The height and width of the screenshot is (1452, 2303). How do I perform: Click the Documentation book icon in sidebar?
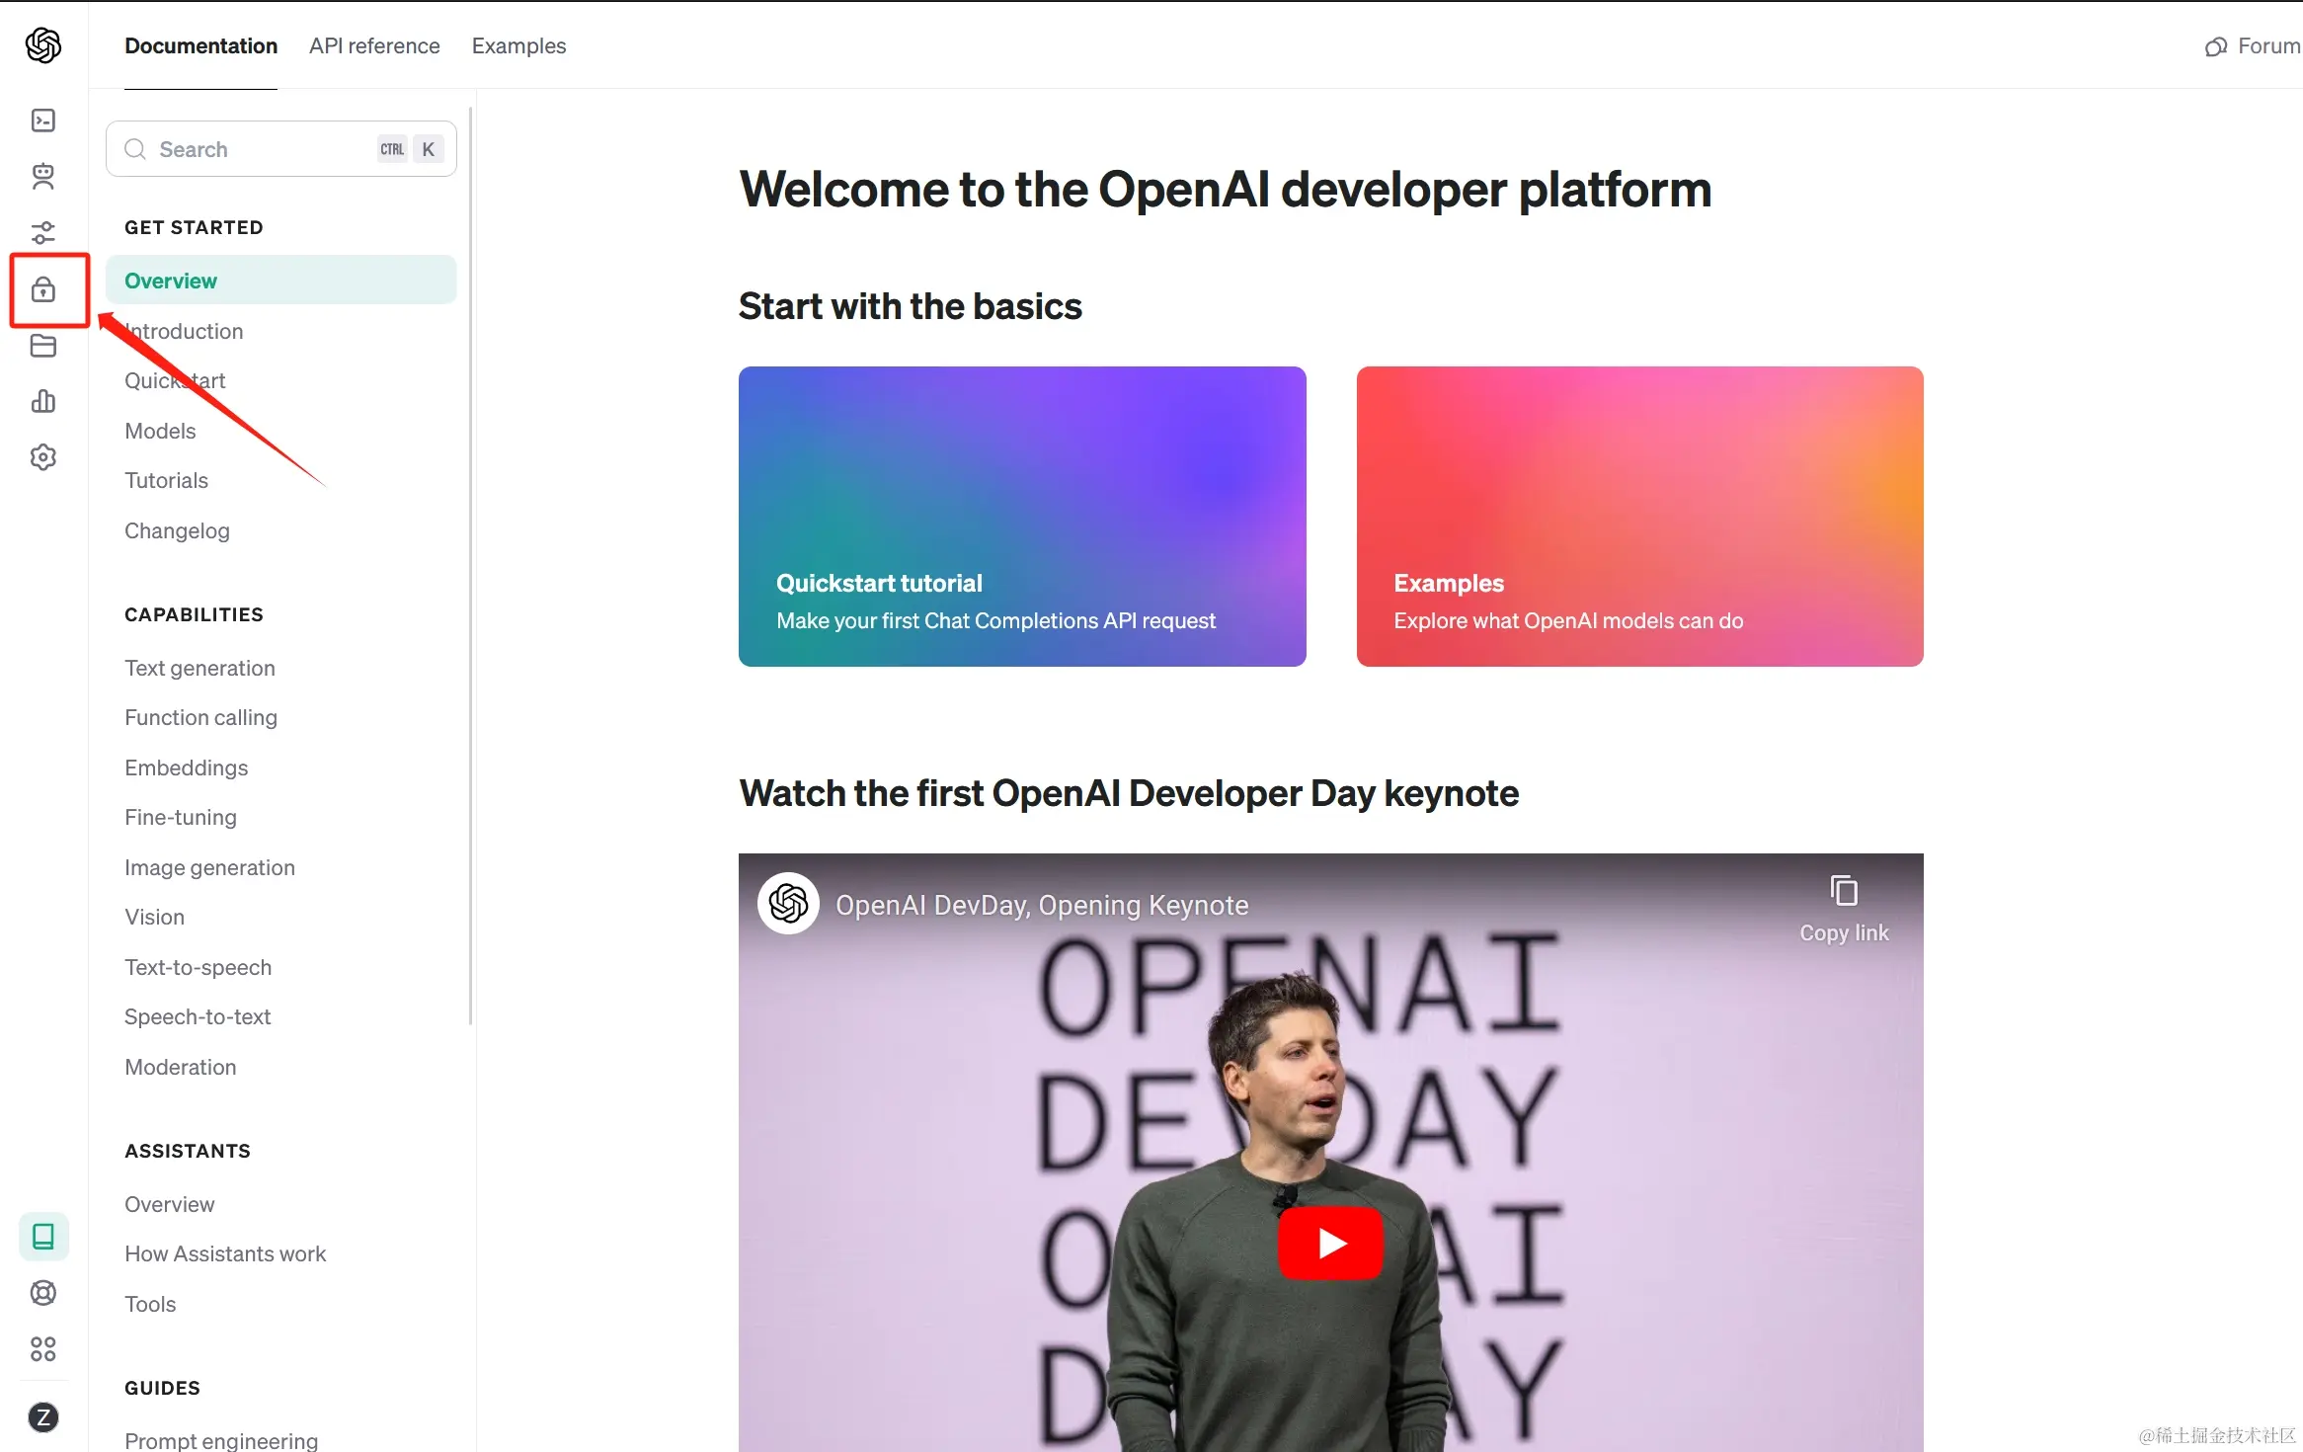(43, 1237)
